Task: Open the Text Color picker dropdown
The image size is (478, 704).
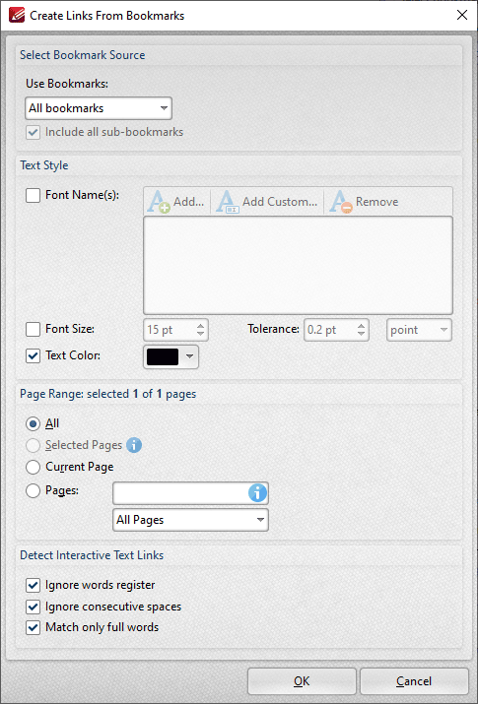Action: (x=171, y=357)
